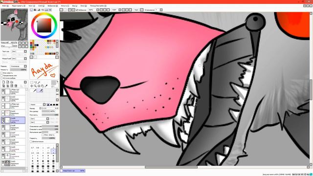Screen dimensions: 313x176
Task: Select the lasso selection tool
Action: [x=35, y=83]
